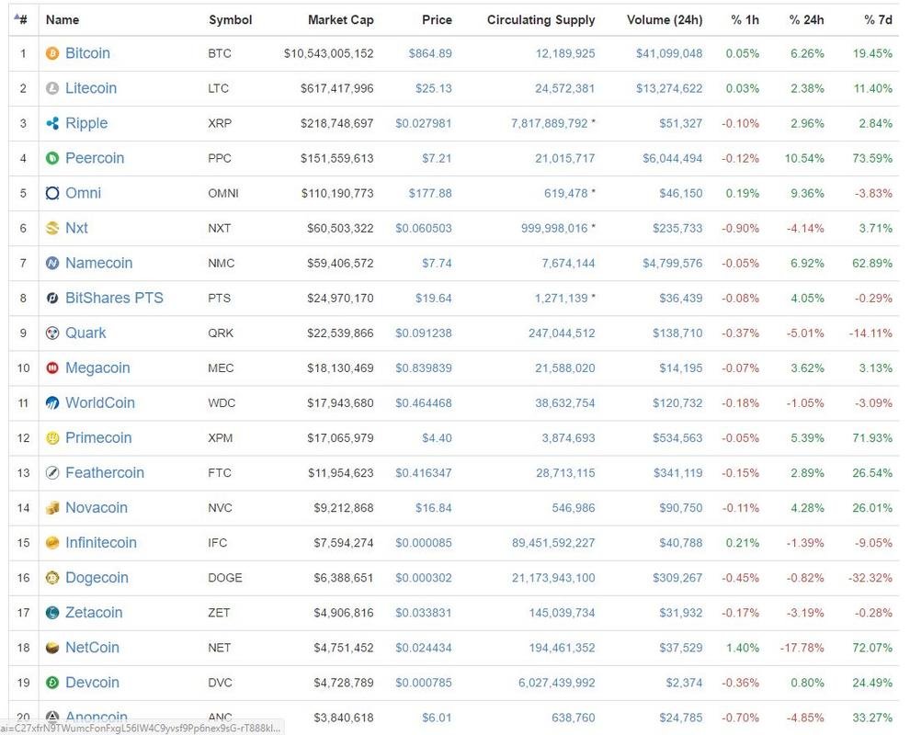Click Omni price $177.88
This screenshot has width=910, height=735.
click(430, 193)
